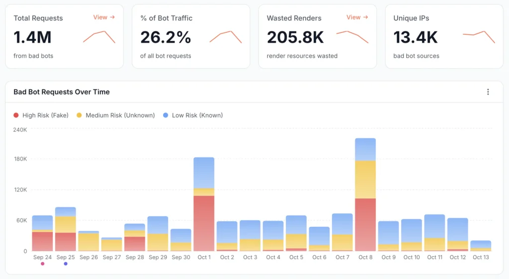509x279 pixels.
Task: Toggle the High Risk (Fake) legend series
Action: tap(41, 115)
